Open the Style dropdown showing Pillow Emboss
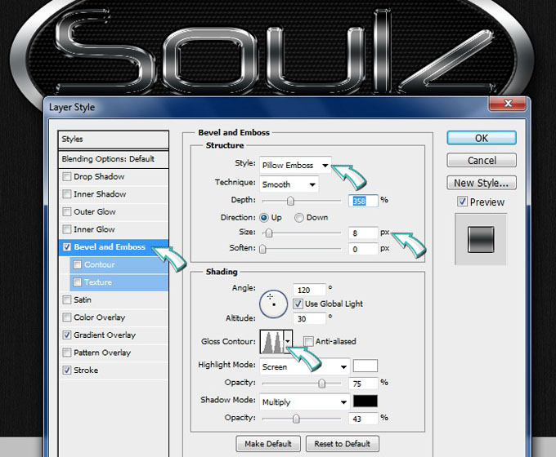Viewport: 556px width, 457px height. pos(295,166)
